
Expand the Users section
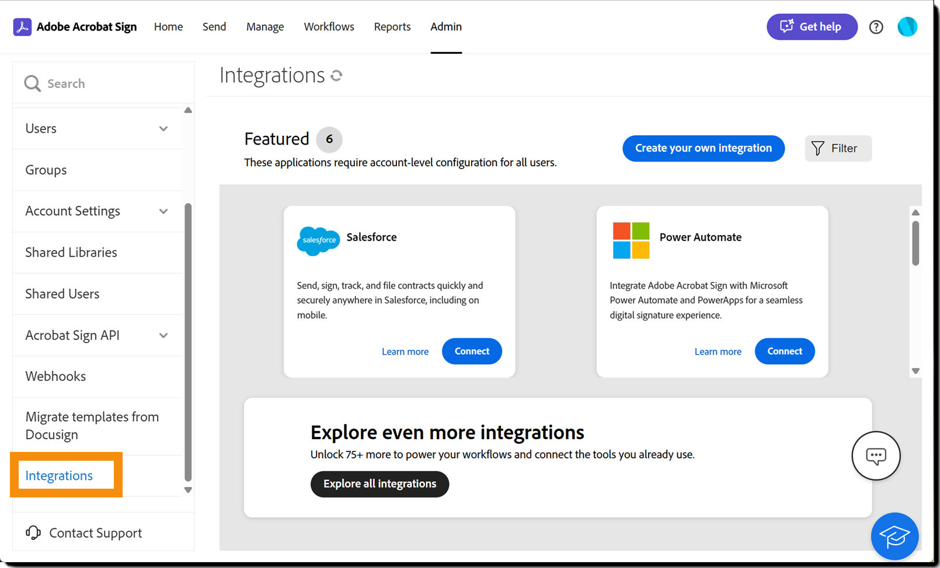[x=163, y=128]
